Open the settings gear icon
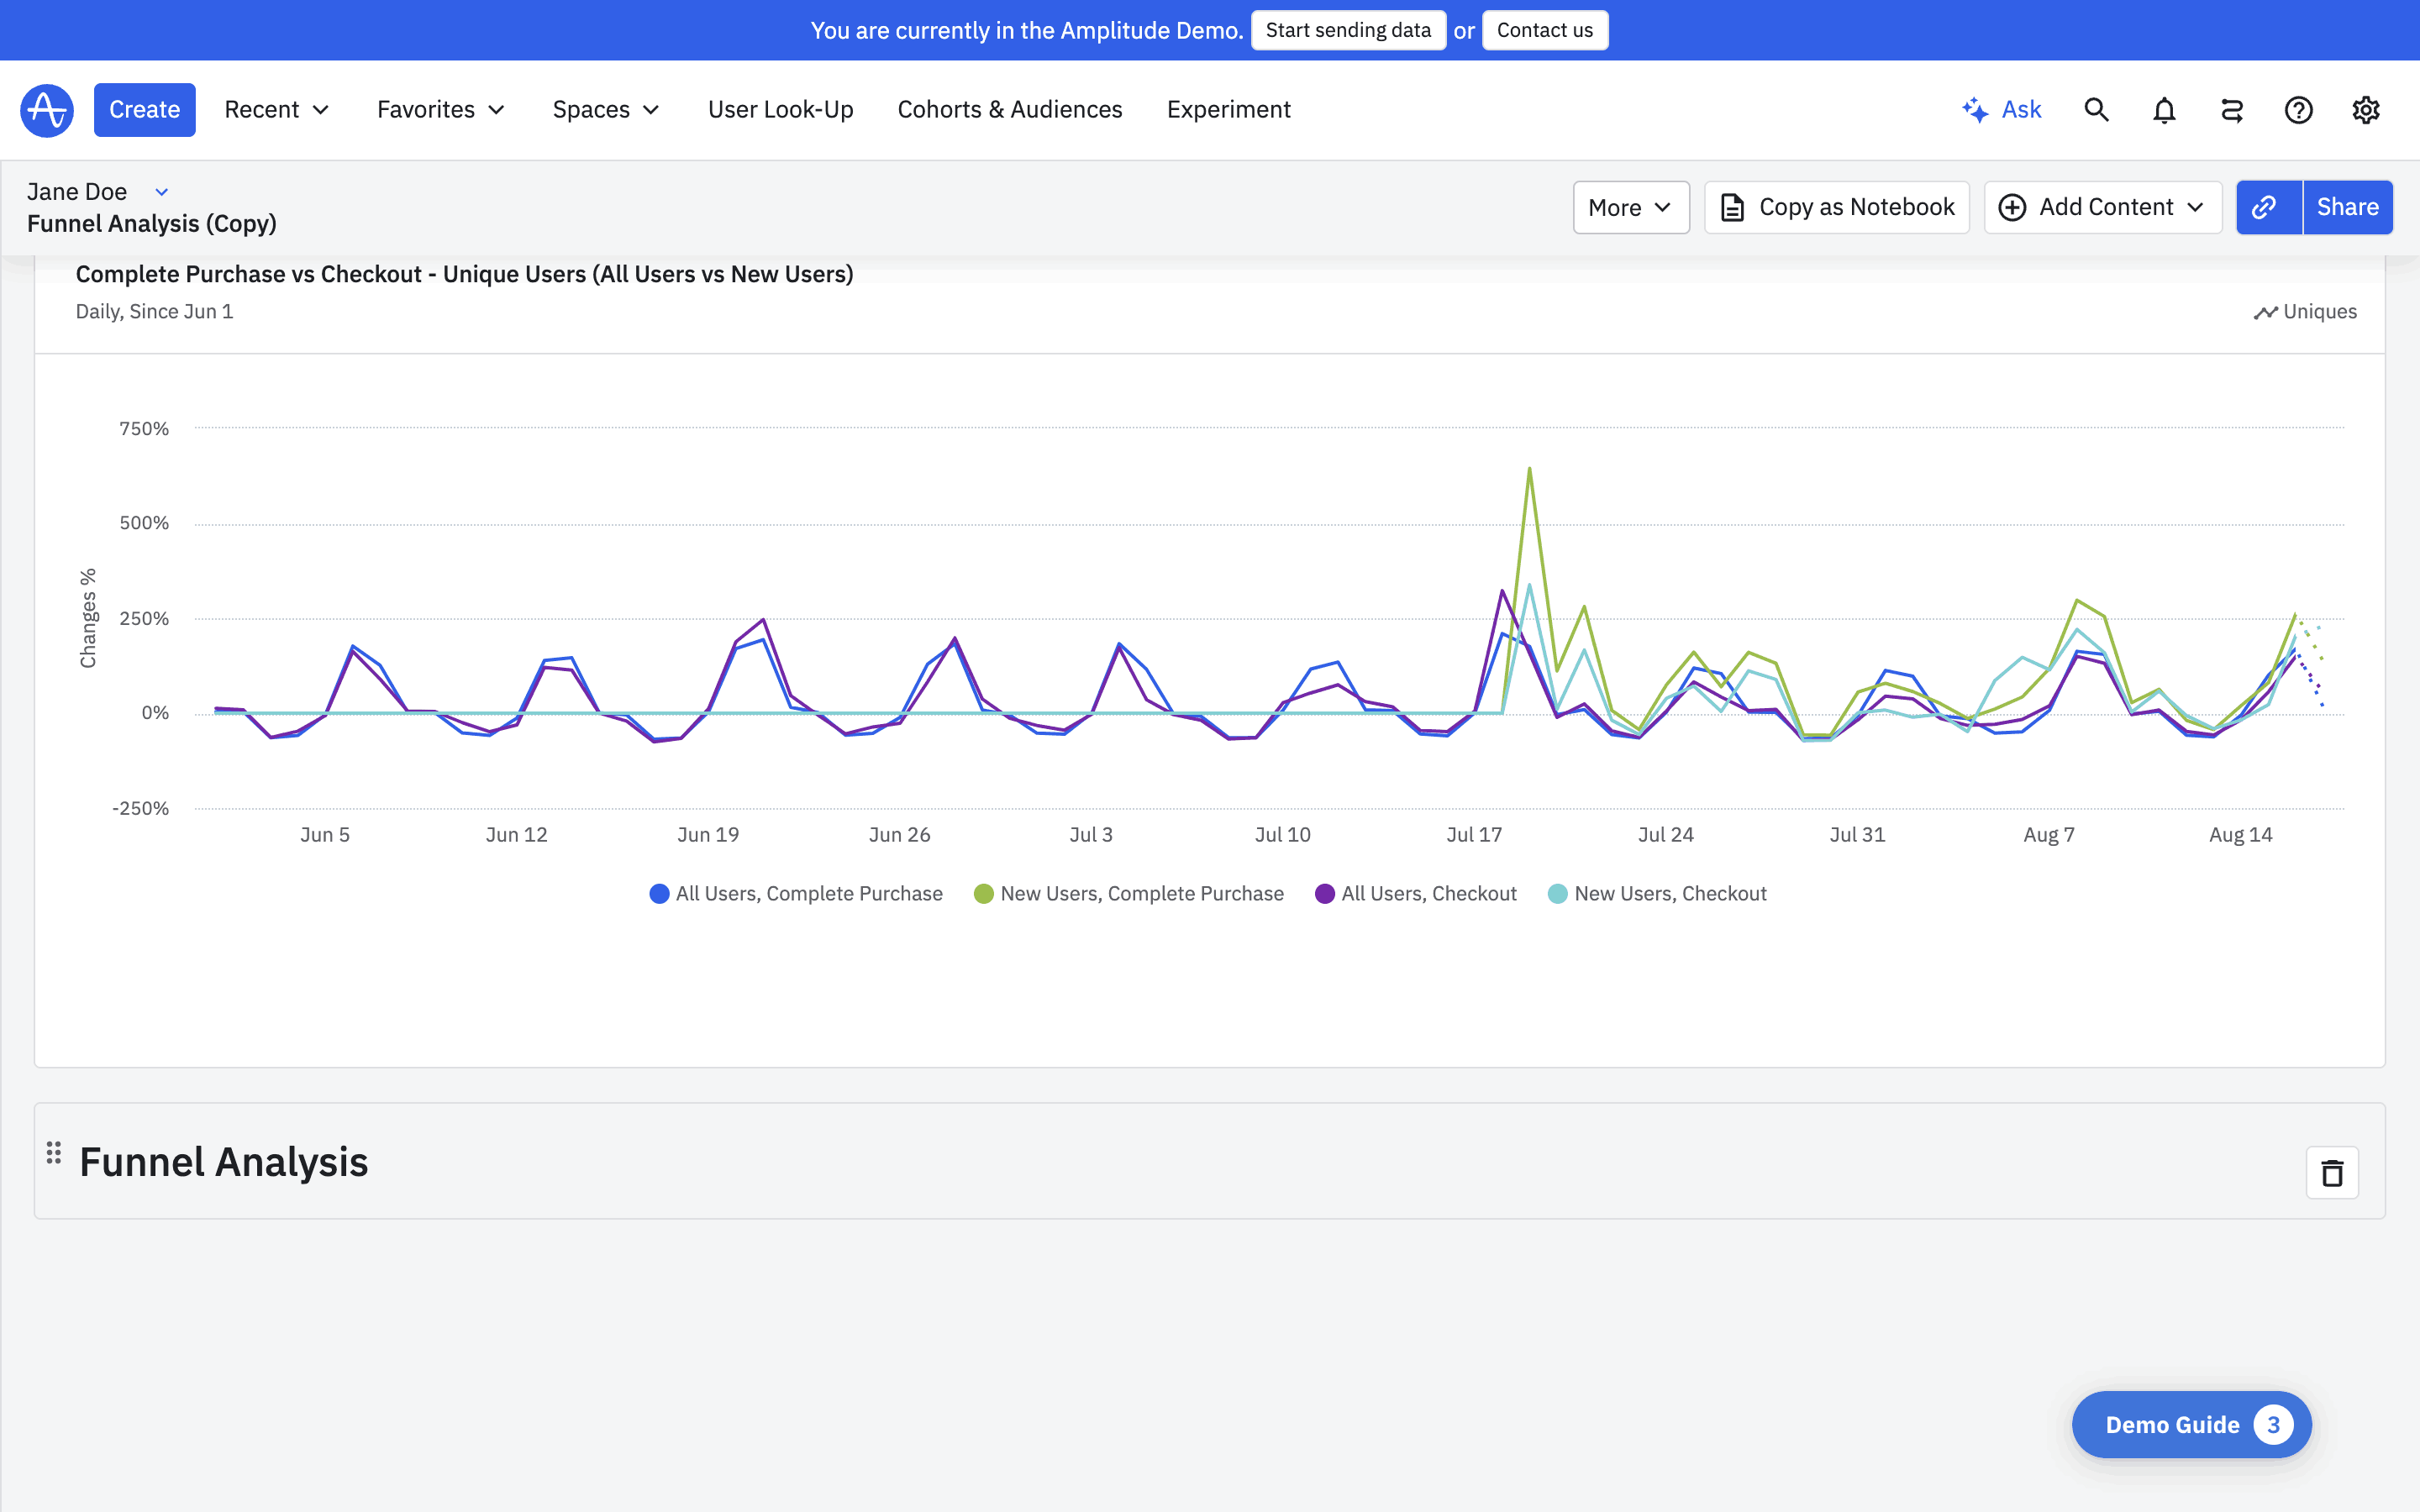 tap(2365, 110)
